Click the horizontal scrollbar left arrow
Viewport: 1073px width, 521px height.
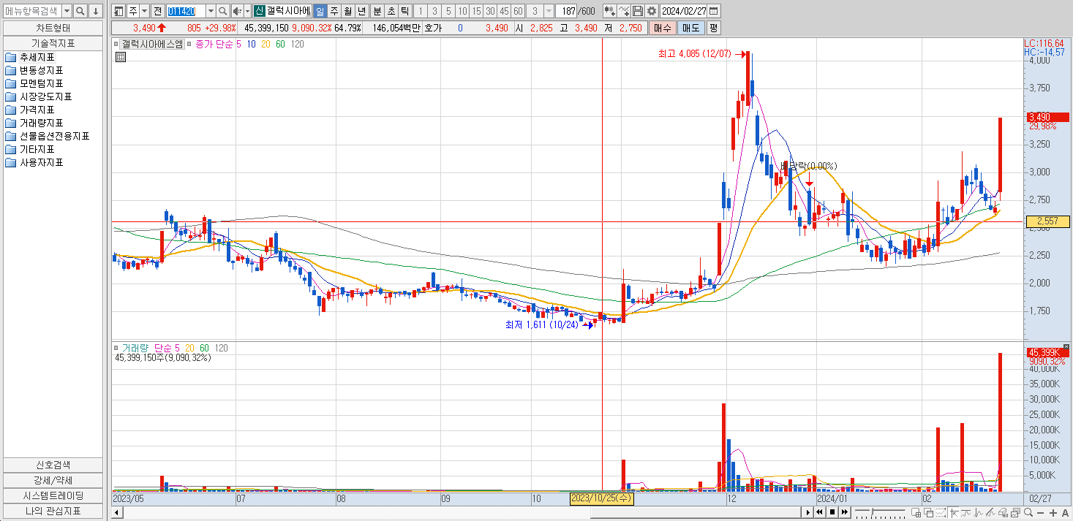click(116, 513)
